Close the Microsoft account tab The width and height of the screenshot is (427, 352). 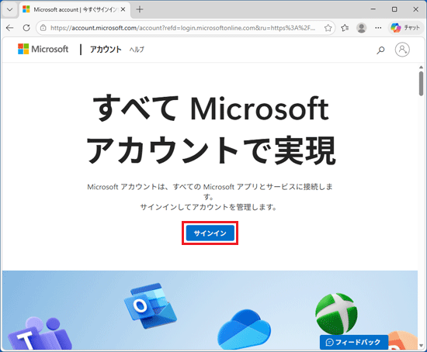coord(123,9)
